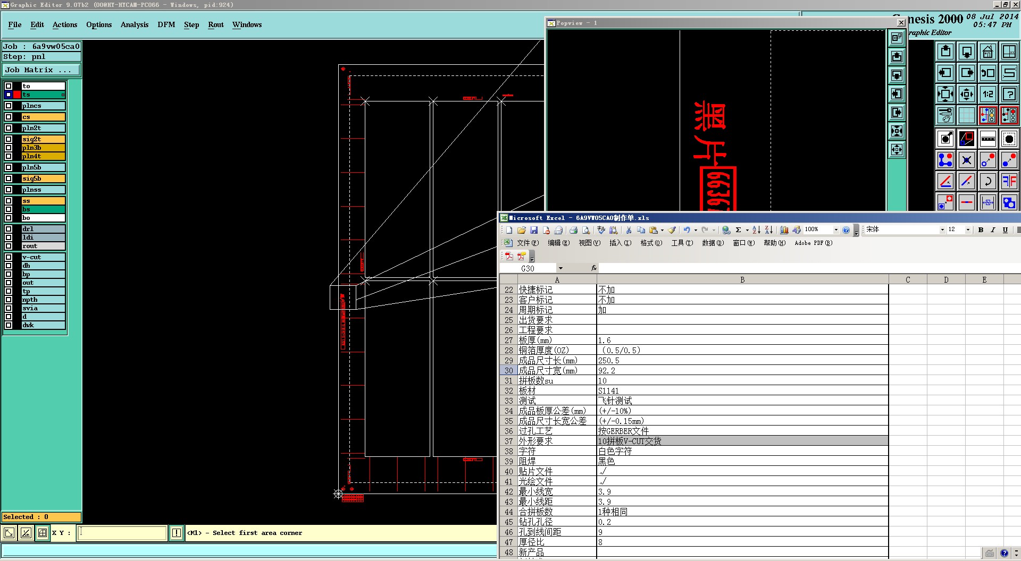Viewport: 1021px width, 561px height.
Task: Click the 'plncs' layer name button
Action: point(43,106)
